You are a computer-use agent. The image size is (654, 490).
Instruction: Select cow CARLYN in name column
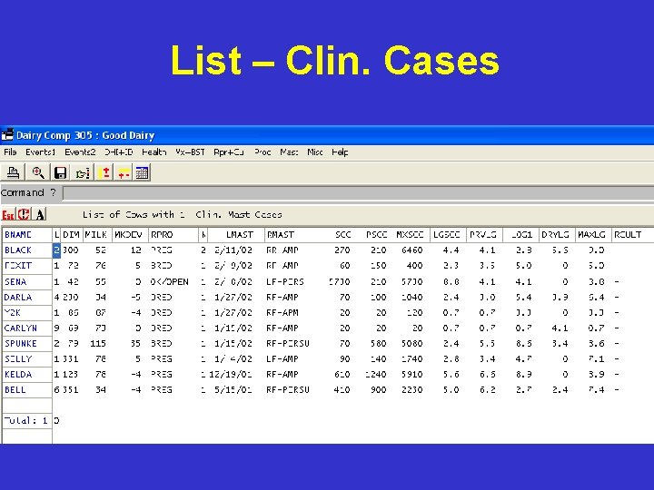(x=27, y=328)
